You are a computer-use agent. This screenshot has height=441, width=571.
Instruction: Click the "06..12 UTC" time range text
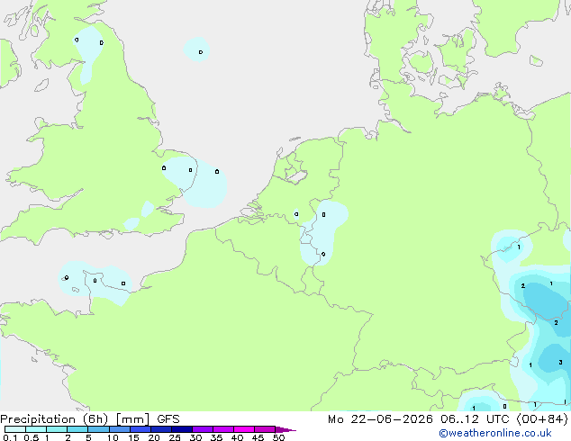[474, 419]
